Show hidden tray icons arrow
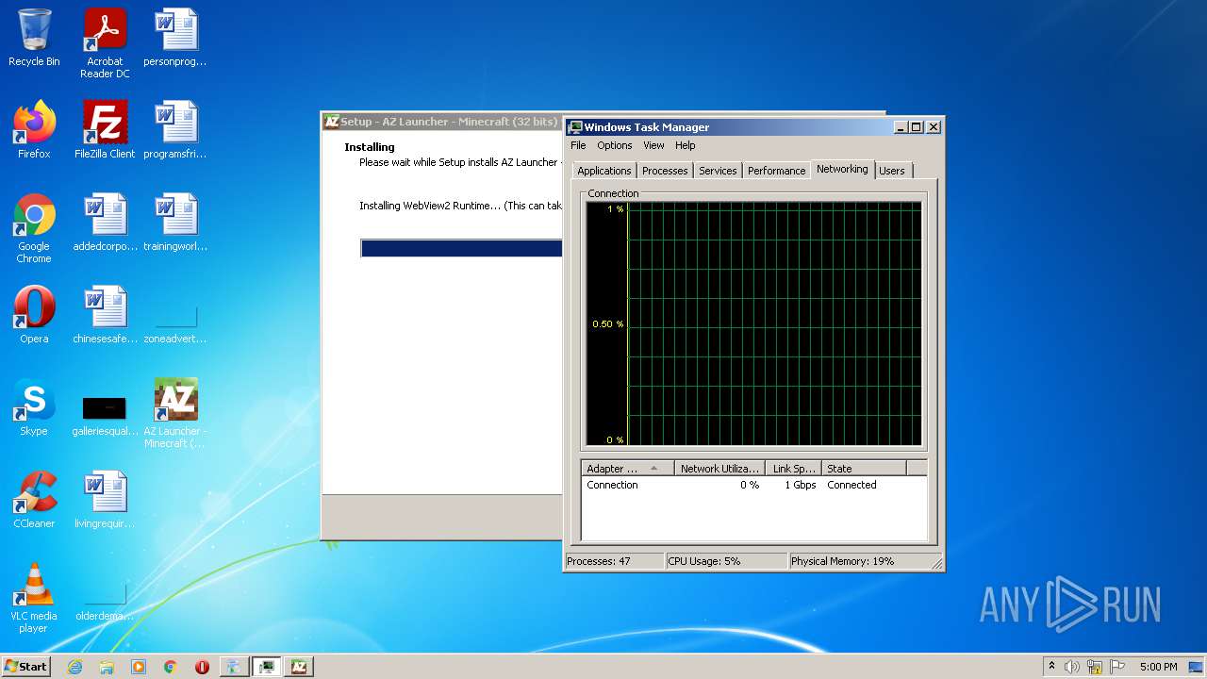This screenshot has height=679, width=1207. coord(1051,666)
